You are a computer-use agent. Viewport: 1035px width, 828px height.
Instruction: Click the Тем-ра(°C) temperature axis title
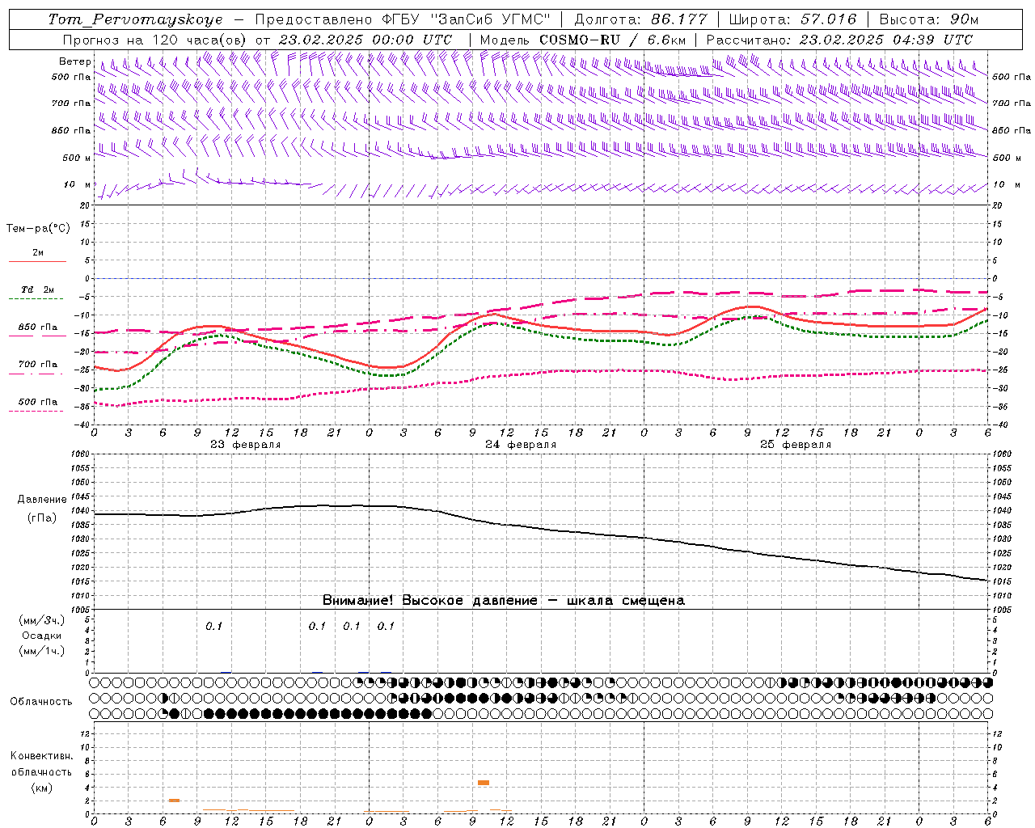point(38,229)
